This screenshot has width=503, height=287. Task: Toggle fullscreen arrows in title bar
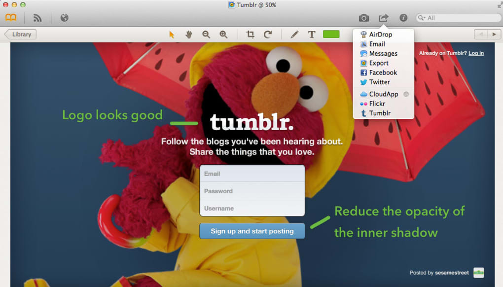[500, 4]
